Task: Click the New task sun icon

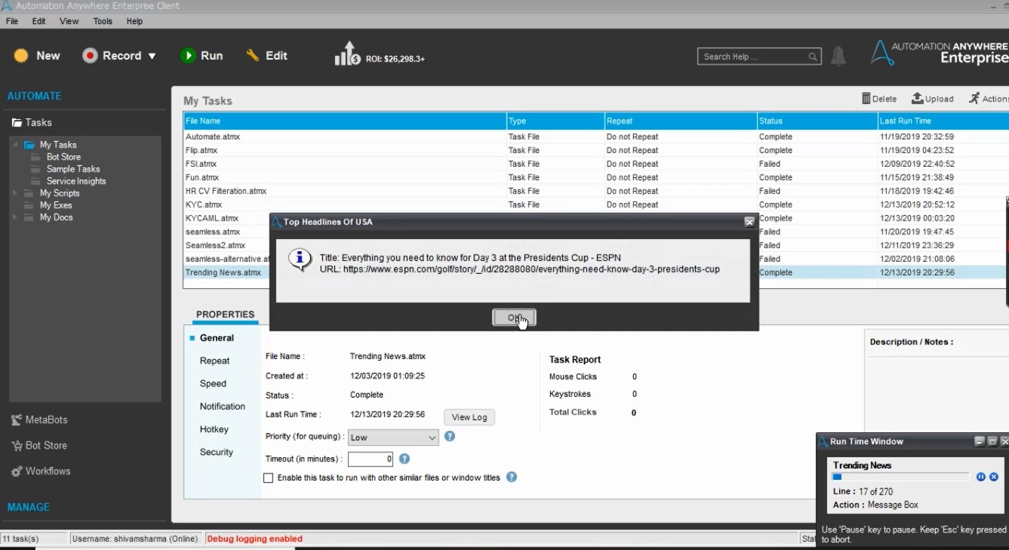Action: pyautogui.click(x=21, y=56)
